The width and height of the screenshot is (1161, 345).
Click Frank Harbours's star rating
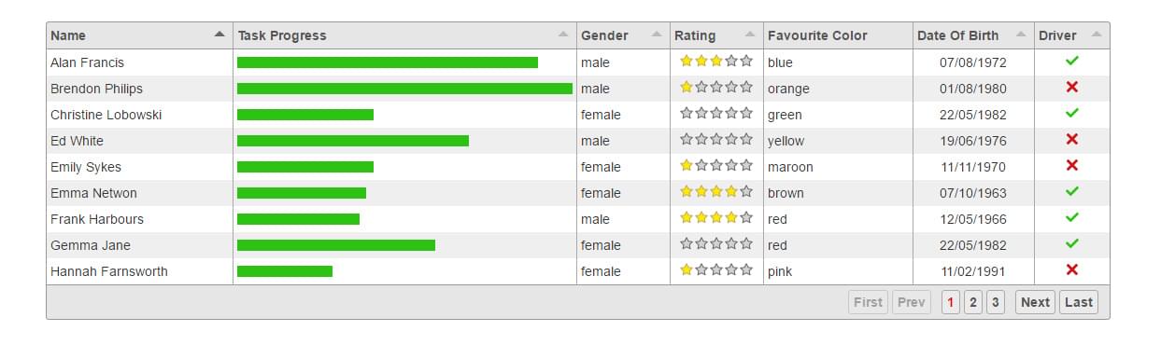716,218
